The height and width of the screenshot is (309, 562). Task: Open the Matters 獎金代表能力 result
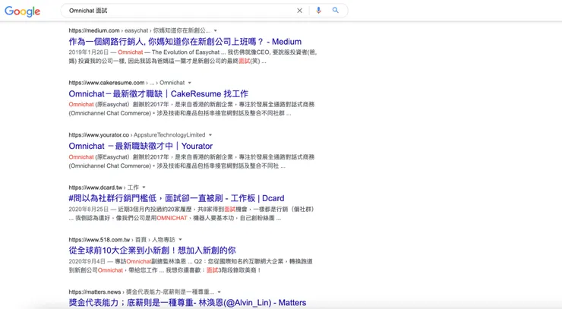click(x=188, y=303)
